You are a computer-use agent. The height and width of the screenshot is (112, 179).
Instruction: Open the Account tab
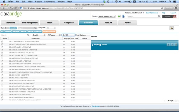point(108,23)
